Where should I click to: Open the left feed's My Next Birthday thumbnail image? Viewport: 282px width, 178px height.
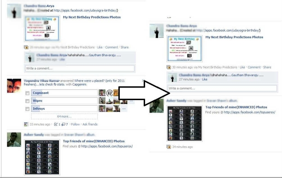(x=42, y=29)
